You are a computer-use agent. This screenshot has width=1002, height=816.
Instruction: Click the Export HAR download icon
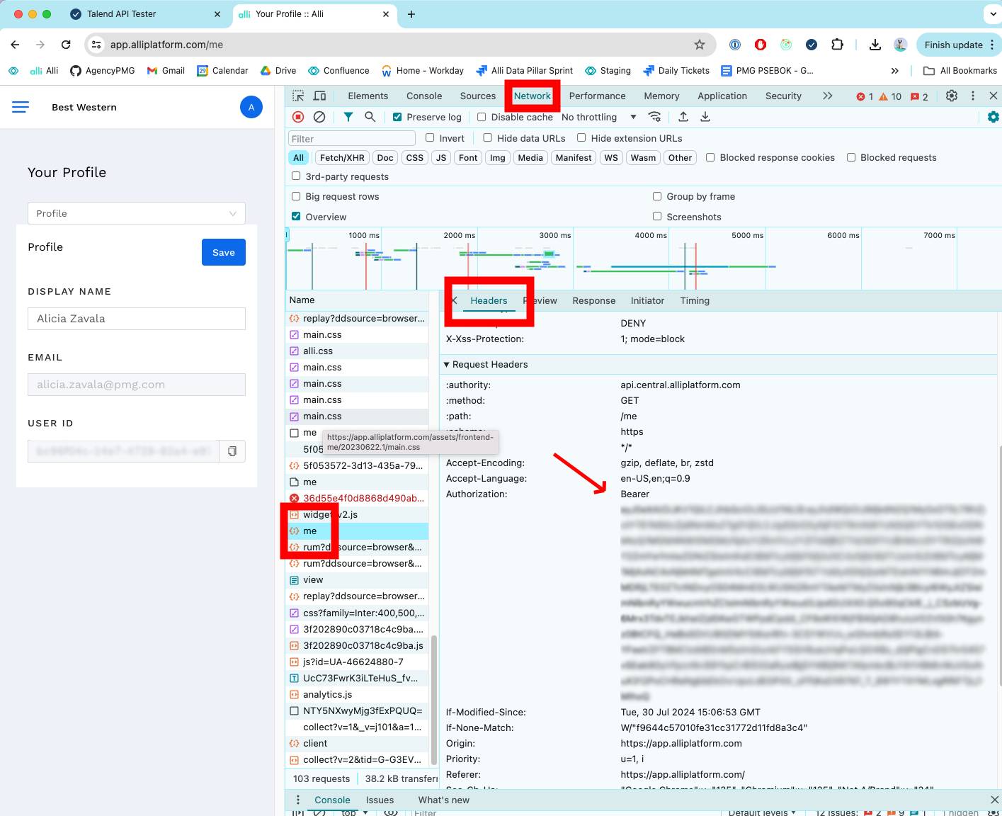[705, 117]
